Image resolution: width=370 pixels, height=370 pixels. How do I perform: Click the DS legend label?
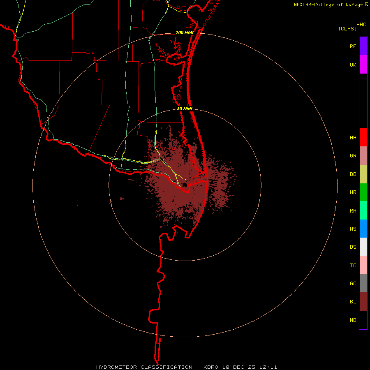(x=353, y=247)
